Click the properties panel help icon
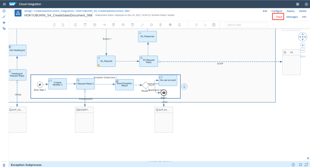The image size is (310, 167). [293, 165]
